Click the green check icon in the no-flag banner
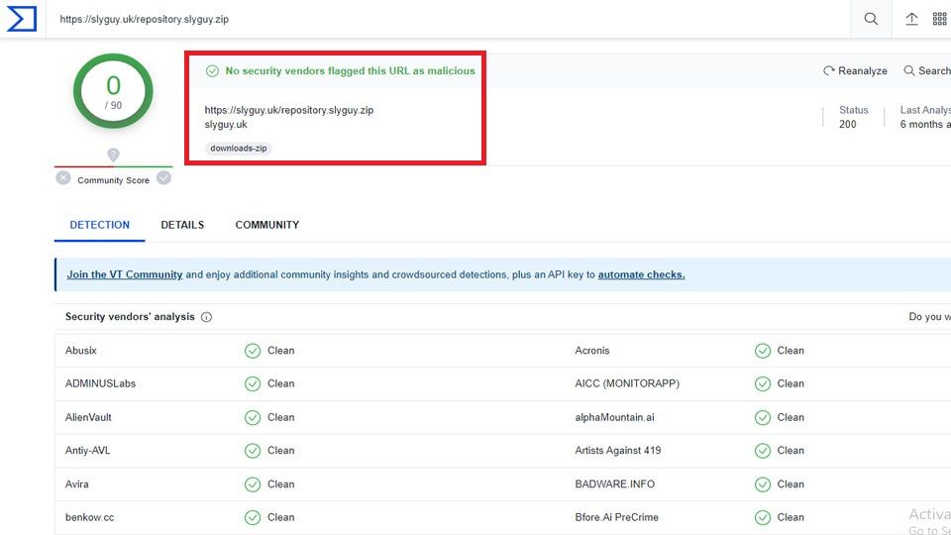The image size is (951, 535). pyautogui.click(x=212, y=71)
